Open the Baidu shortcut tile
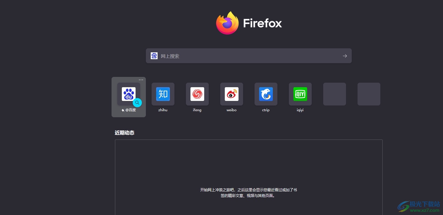Viewport: 443px width, 215px height. 129,94
